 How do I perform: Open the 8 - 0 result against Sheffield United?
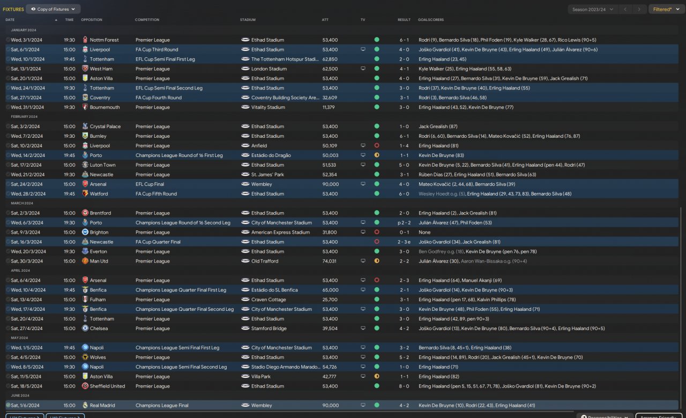point(404,386)
